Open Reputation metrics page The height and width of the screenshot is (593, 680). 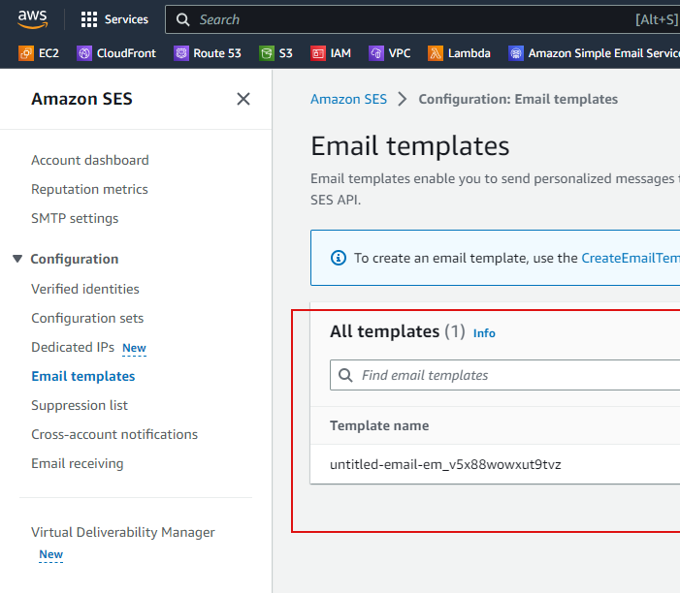pos(89,189)
